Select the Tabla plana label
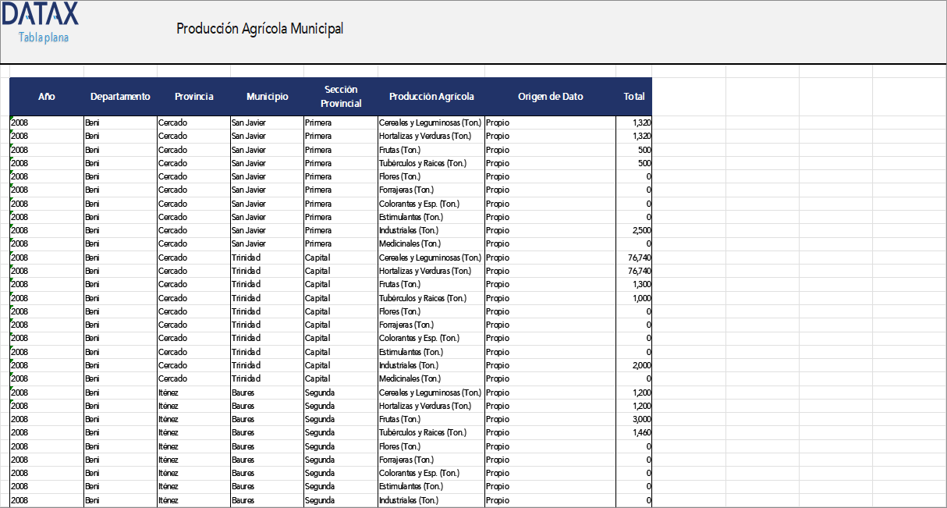Viewport: 947px width, 508px height. 42,35
